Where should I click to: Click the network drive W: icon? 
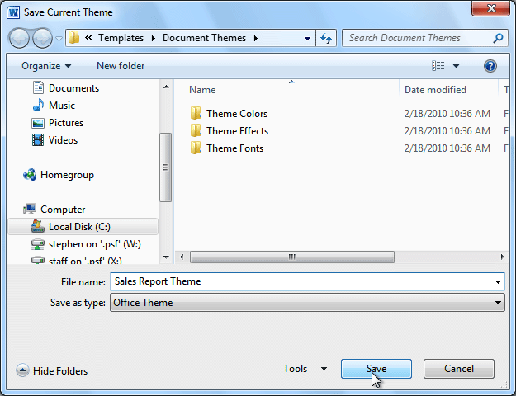pos(38,244)
